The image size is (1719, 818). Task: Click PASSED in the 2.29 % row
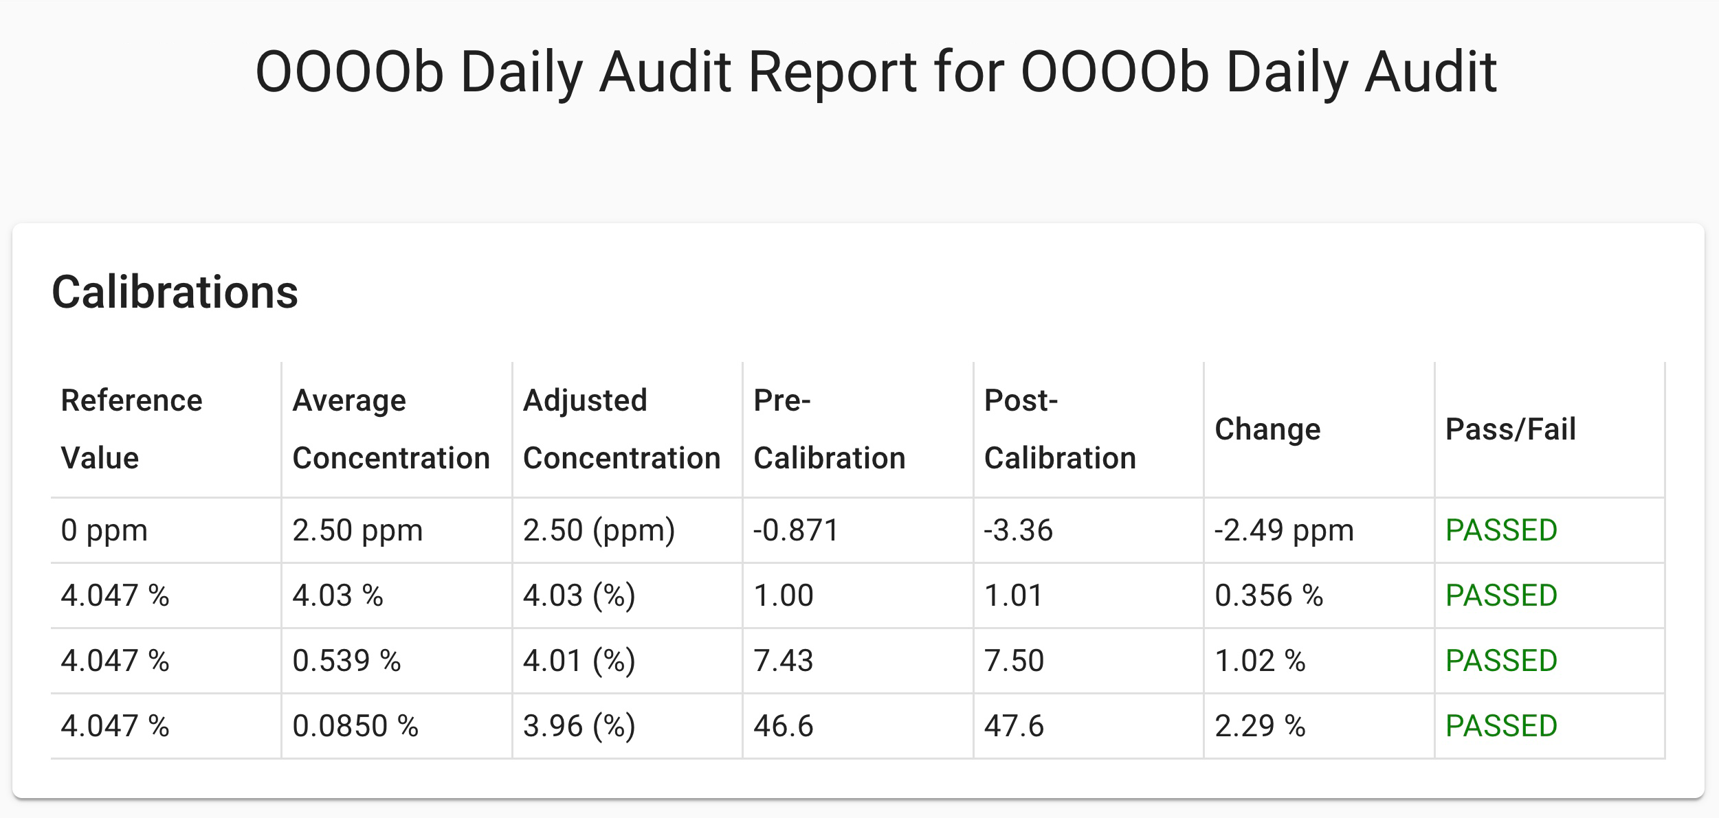[1501, 726]
